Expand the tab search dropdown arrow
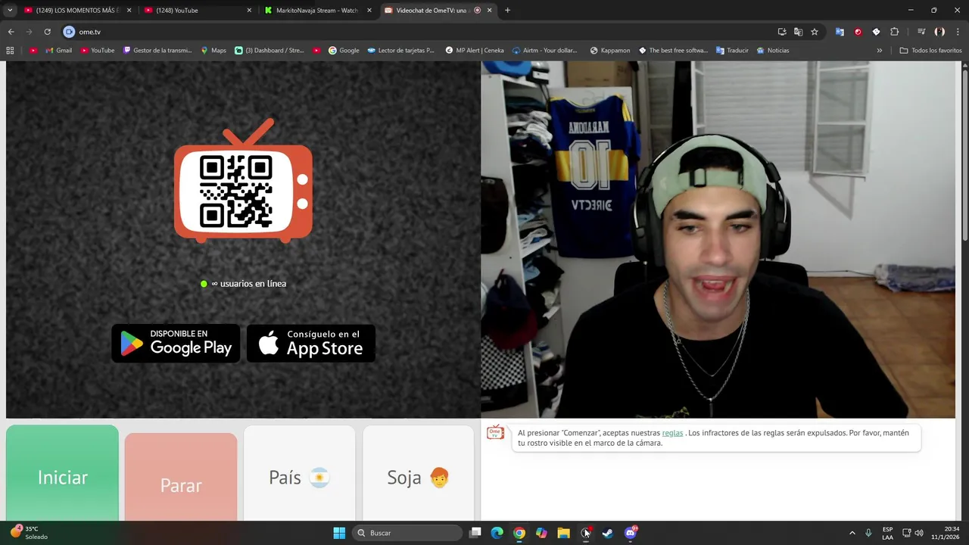The image size is (969, 545). point(10,11)
